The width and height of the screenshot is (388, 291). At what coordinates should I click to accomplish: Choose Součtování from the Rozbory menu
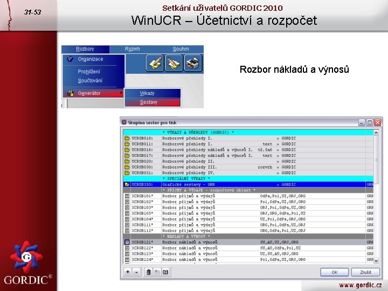90,81
